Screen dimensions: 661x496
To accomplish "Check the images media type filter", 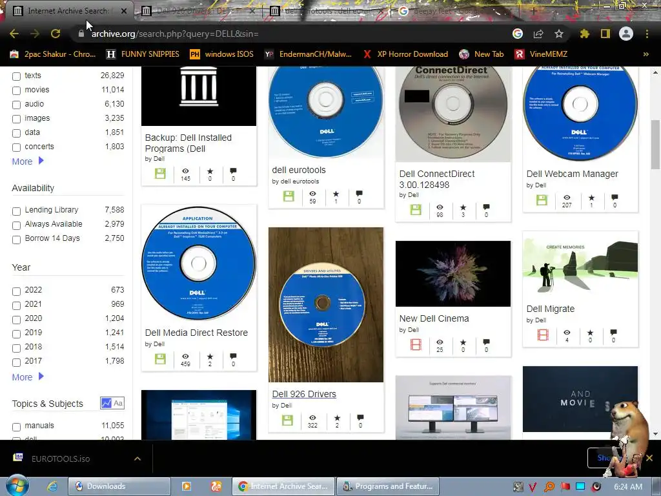I will (x=16, y=119).
